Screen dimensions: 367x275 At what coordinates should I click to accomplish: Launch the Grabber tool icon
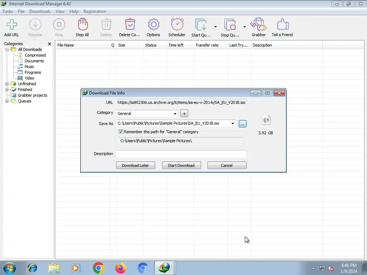[258, 24]
